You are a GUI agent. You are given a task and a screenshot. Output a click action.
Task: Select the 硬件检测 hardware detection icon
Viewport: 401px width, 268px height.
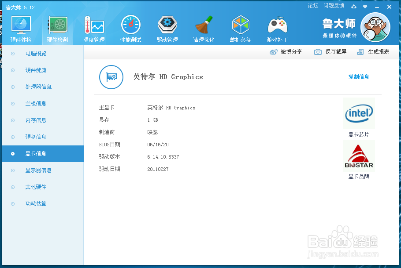[58, 25]
